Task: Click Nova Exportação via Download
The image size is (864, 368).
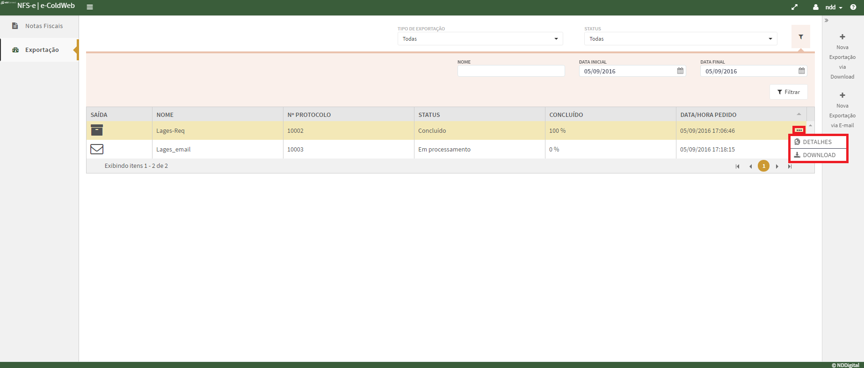Action: [842, 57]
